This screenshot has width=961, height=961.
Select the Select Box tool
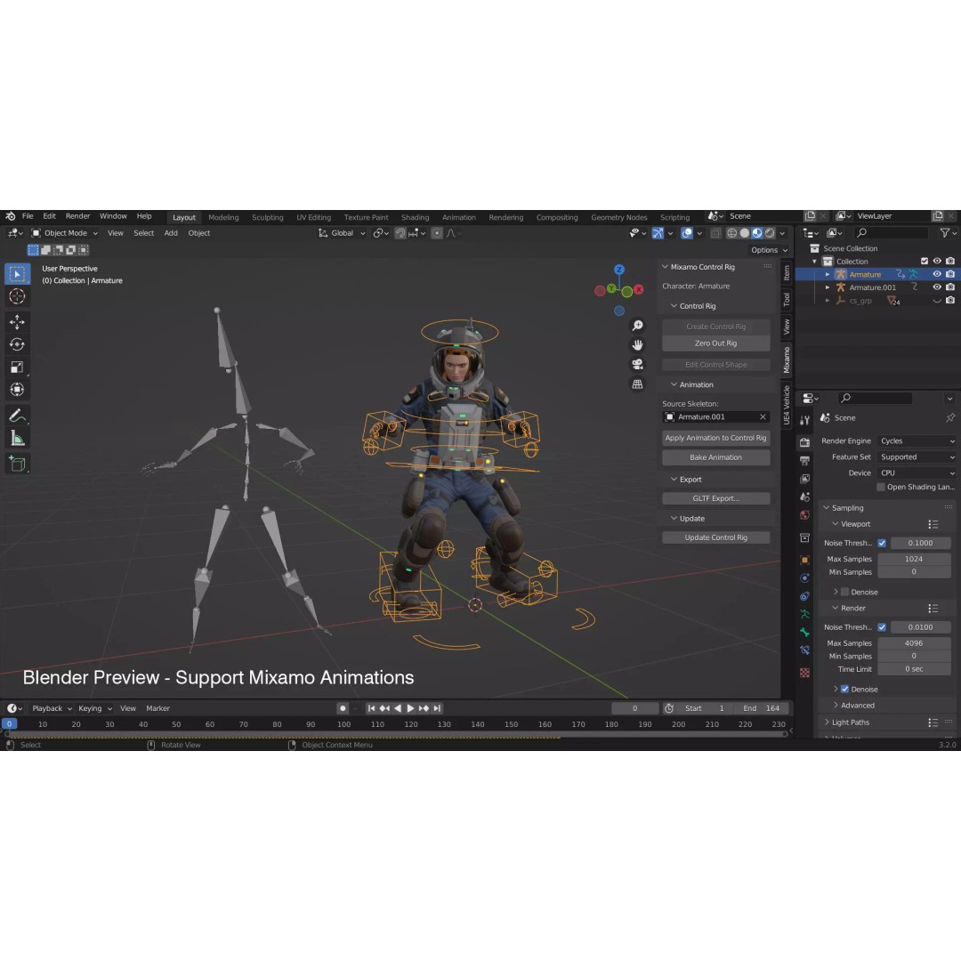tap(17, 274)
